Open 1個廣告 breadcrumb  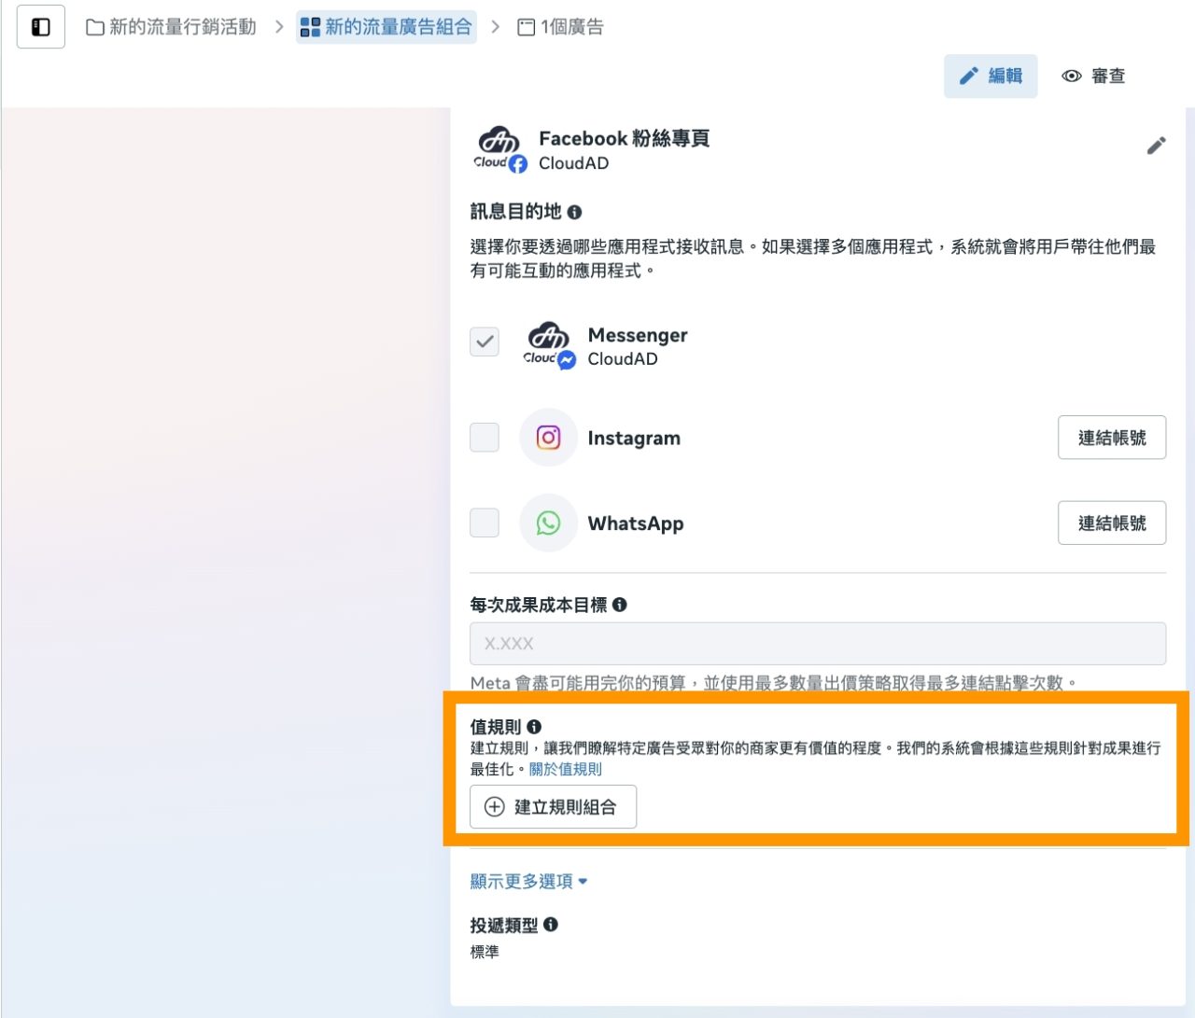tap(560, 27)
